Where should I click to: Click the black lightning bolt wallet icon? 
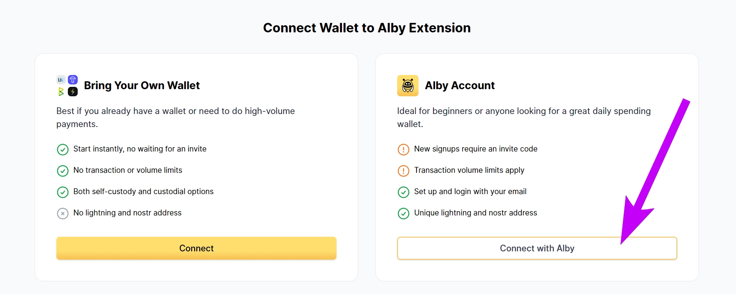pos(73,92)
